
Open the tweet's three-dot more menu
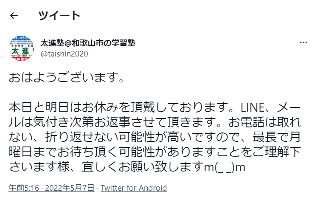303,43
